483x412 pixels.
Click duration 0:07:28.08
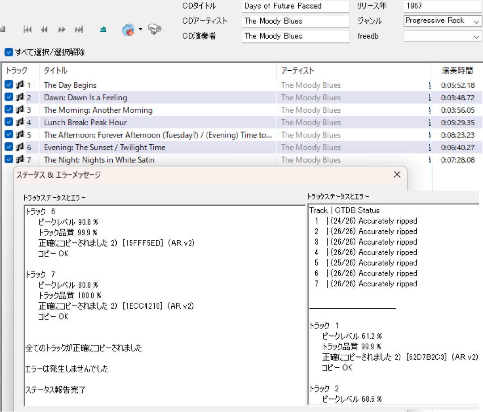tap(458, 160)
